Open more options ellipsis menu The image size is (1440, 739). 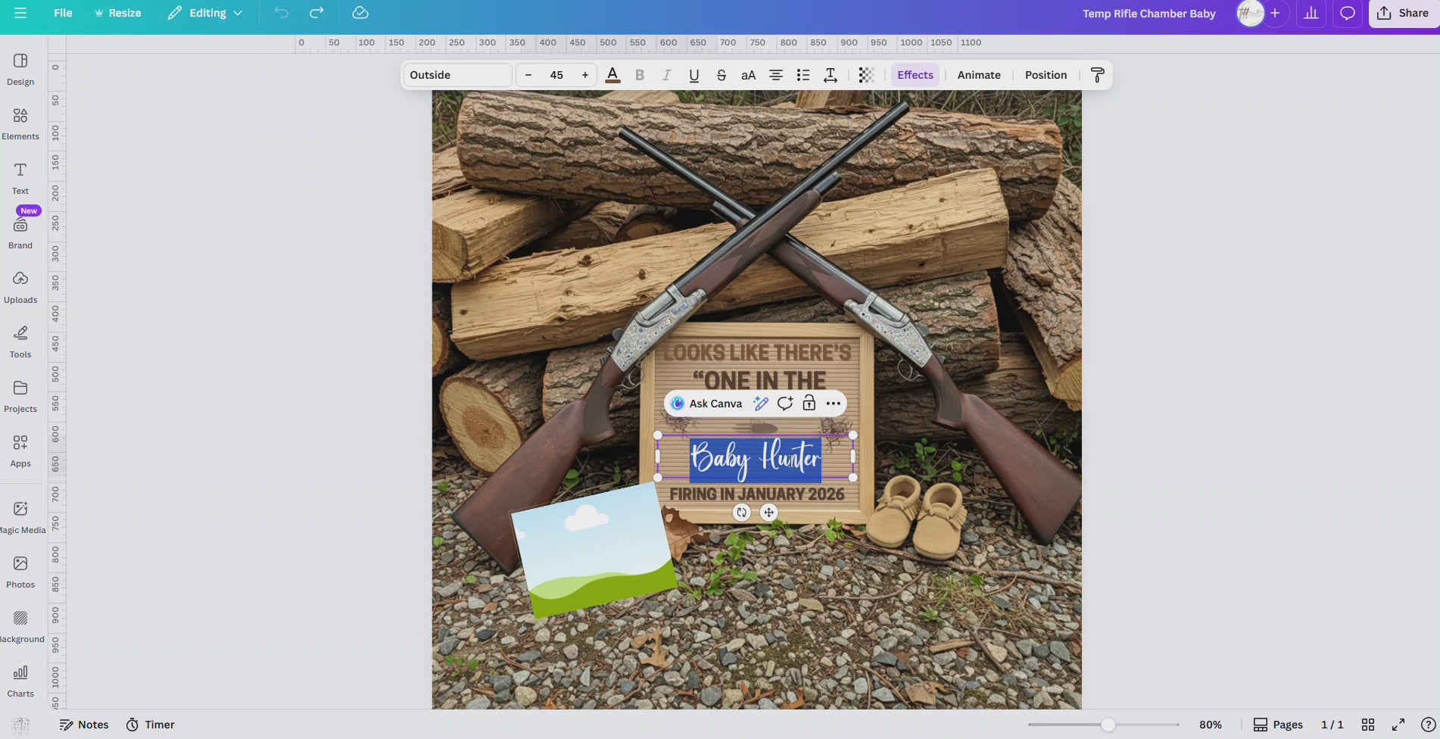833,404
